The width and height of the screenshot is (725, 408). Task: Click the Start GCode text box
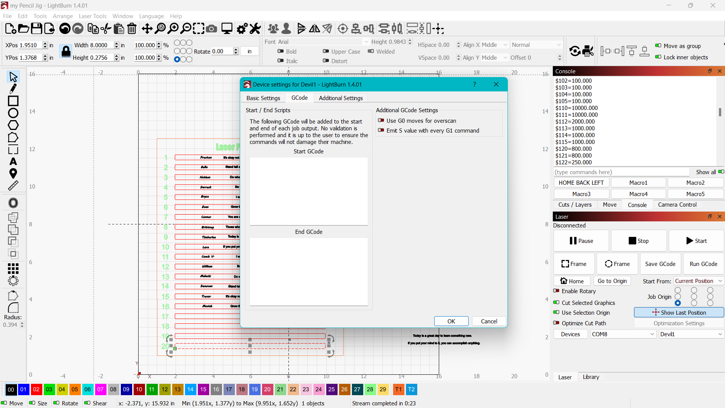(309, 191)
